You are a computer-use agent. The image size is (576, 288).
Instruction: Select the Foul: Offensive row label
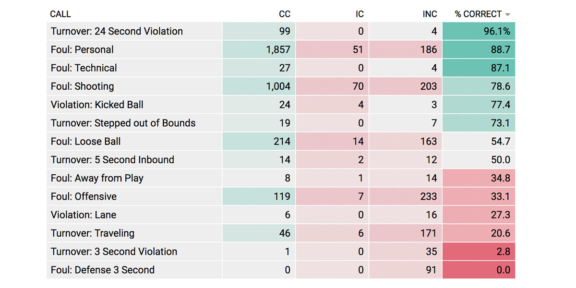pyautogui.click(x=84, y=196)
